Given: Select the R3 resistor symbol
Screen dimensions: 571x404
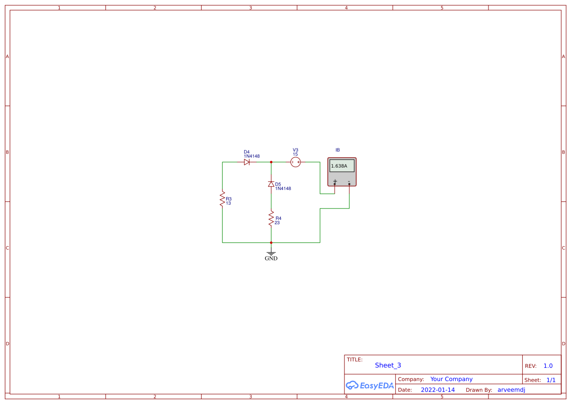Looking at the screenshot, I should click(223, 199).
